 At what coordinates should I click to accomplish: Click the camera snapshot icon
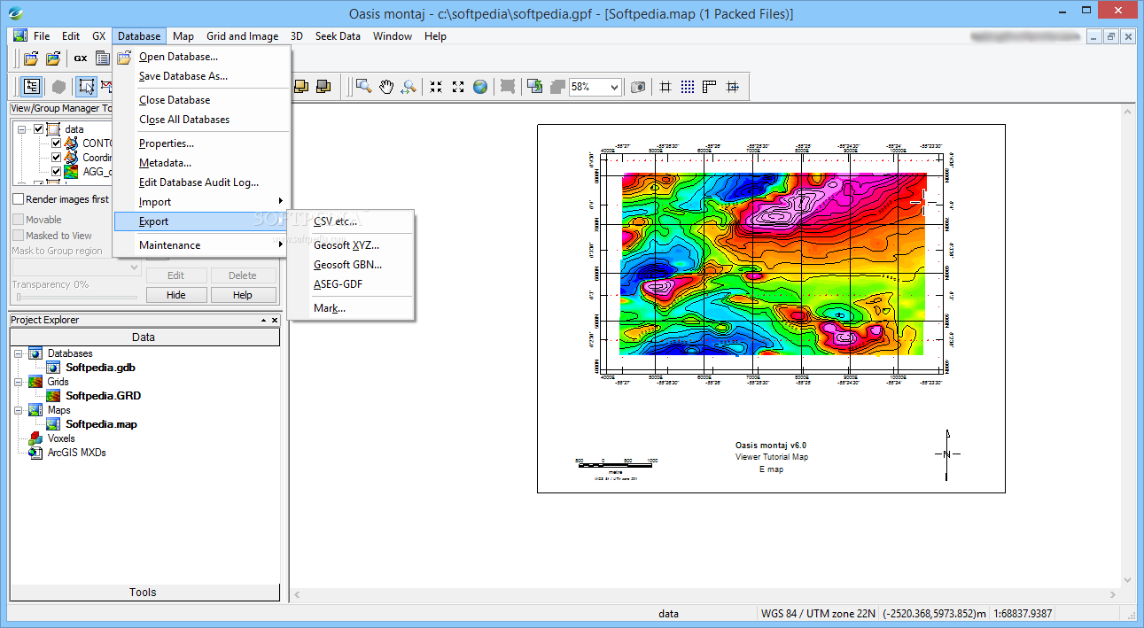click(x=638, y=86)
